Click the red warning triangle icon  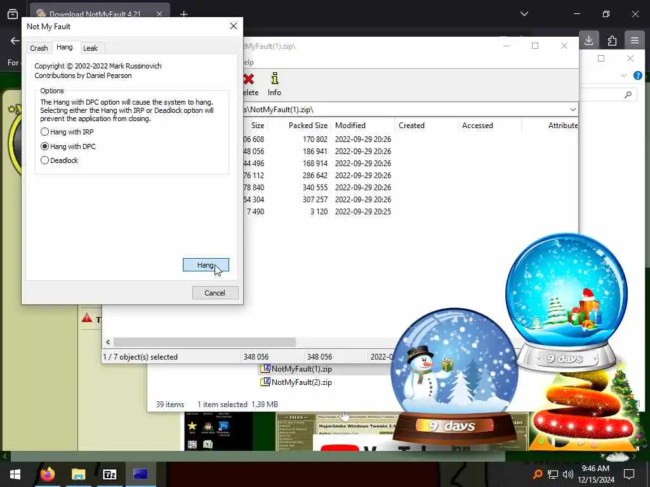pyautogui.click(x=86, y=318)
